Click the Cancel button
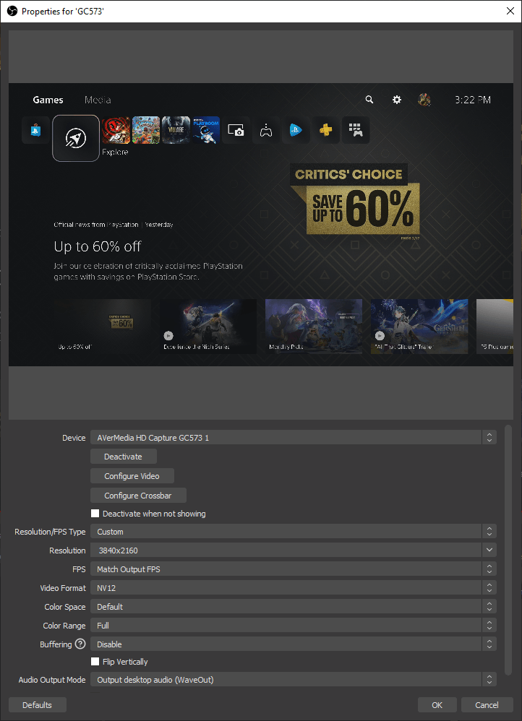Screen dimensions: 522x721 point(487,705)
